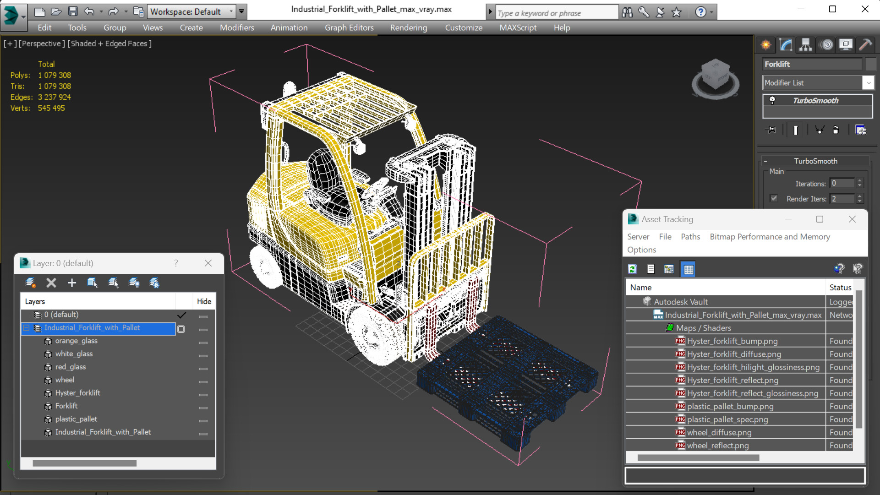Image resolution: width=880 pixels, height=495 pixels.
Task: Open Configure Modifier Sets icon
Action: 861,130
